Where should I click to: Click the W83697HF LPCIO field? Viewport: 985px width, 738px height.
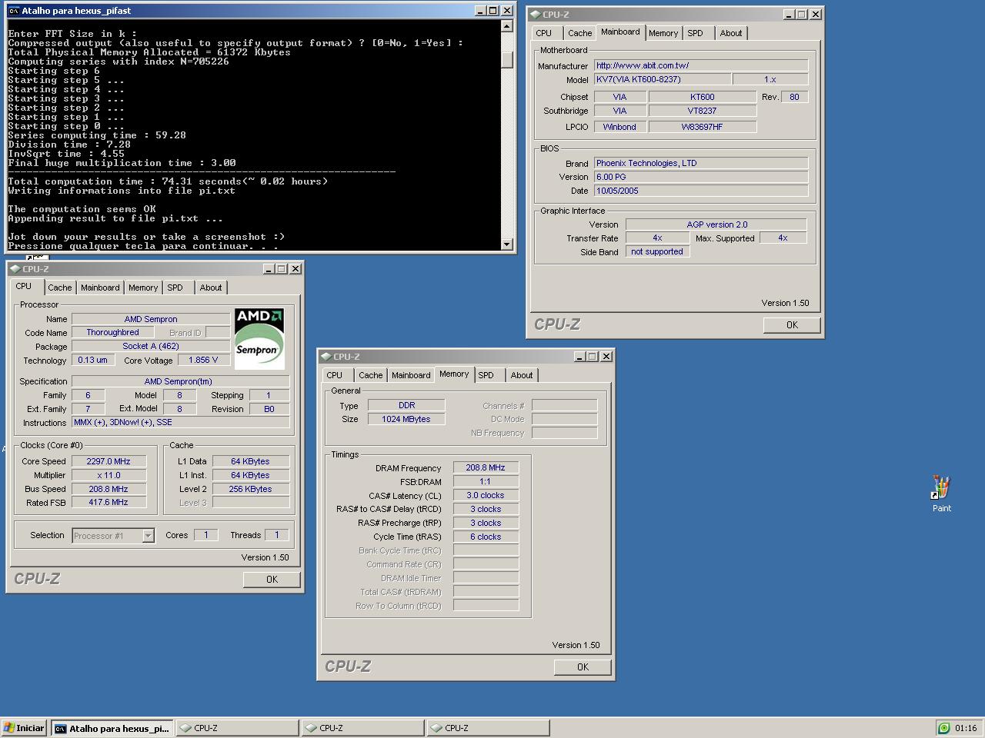703,128
